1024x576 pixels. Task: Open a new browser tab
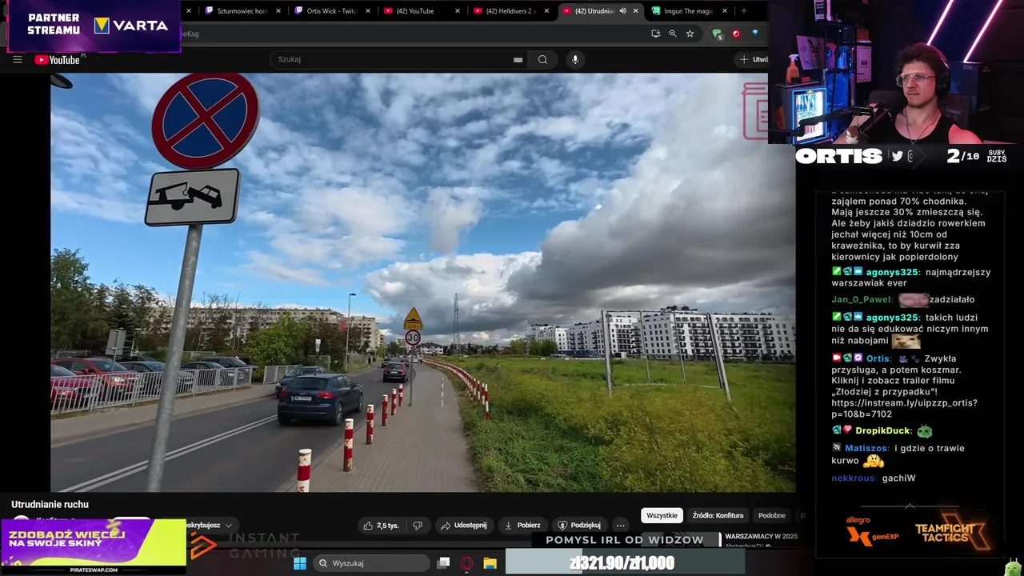pyautogui.click(x=743, y=11)
